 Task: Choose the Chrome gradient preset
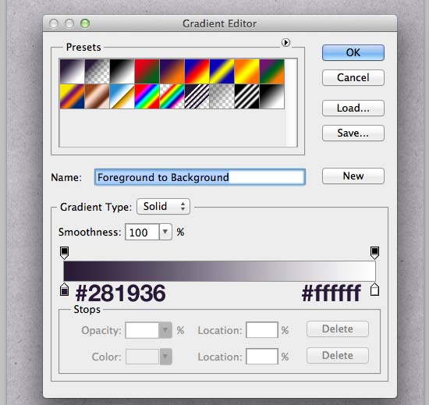(122, 96)
